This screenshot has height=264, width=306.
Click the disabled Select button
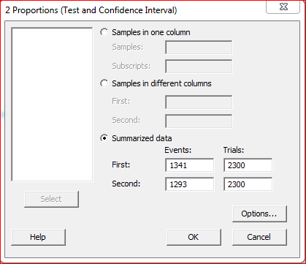[51, 199]
